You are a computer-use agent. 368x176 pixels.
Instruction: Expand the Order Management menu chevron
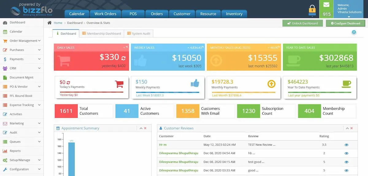point(39,41)
